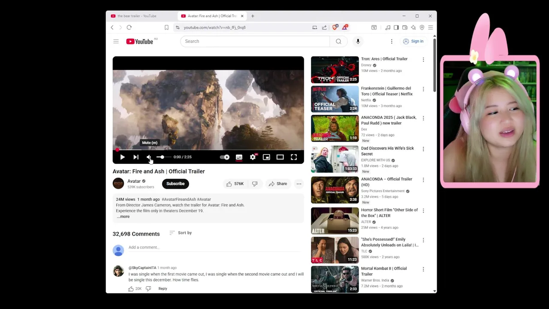Search with your voice microphone

tap(358, 41)
